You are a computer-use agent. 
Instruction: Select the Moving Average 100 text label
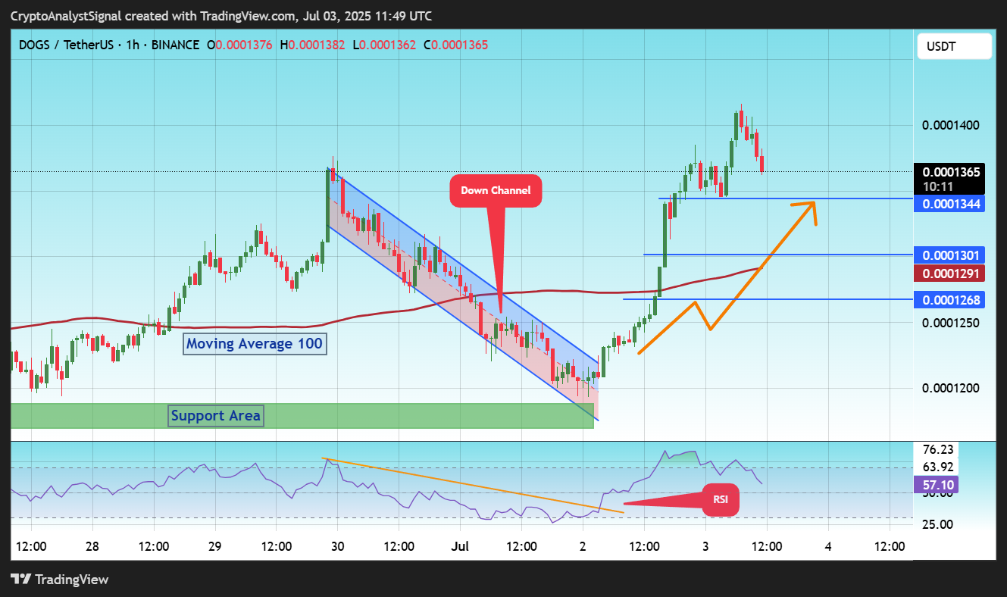point(255,344)
